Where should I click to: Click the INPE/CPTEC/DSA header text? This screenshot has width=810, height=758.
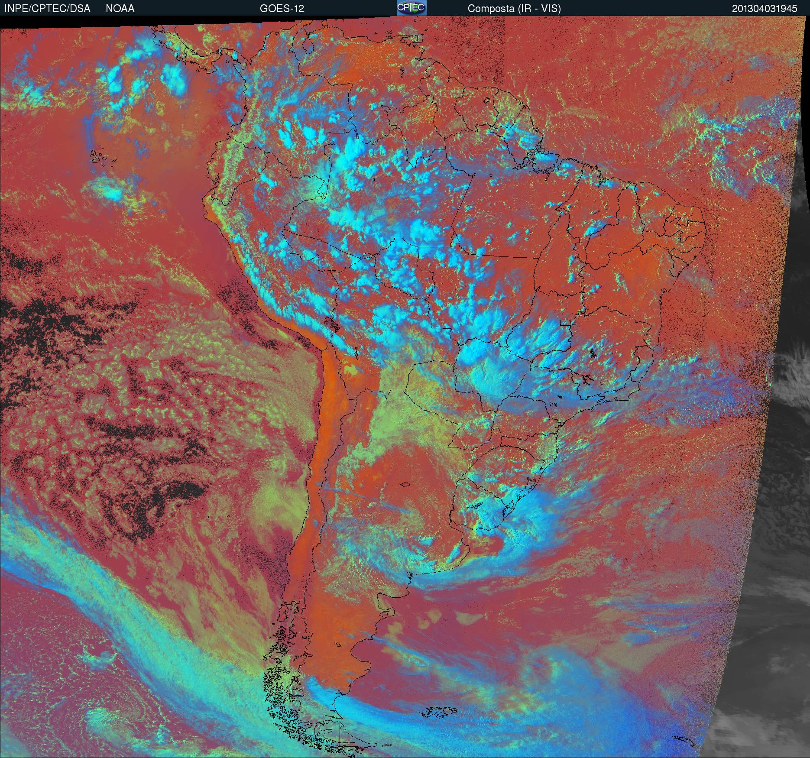47,9
